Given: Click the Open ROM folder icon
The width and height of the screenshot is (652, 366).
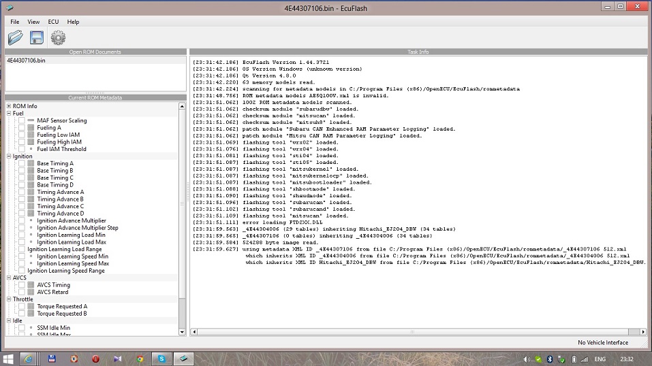Looking at the screenshot, I should [x=15, y=38].
